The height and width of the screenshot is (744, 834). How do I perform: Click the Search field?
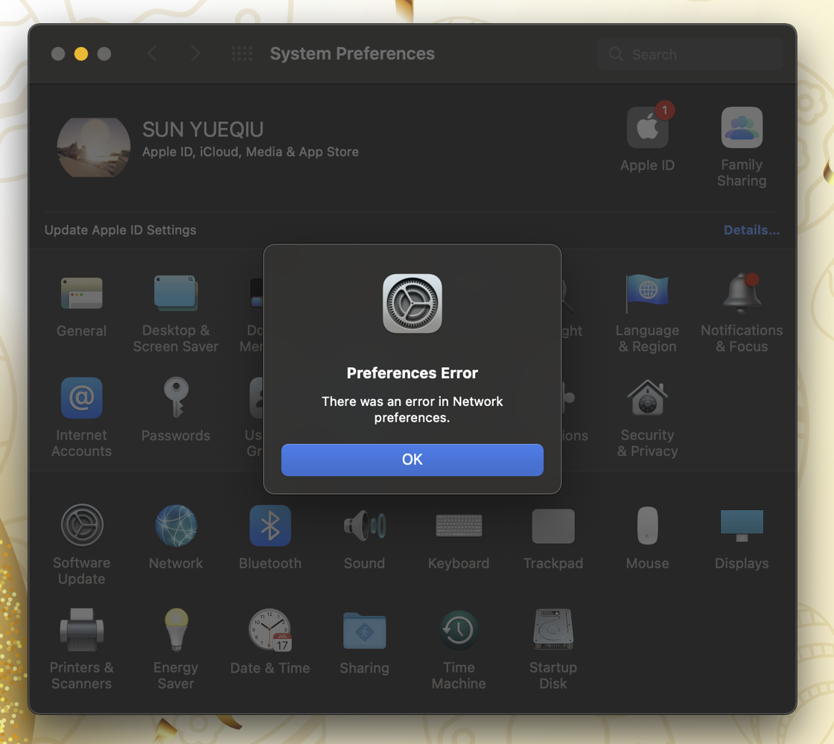[x=690, y=54]
